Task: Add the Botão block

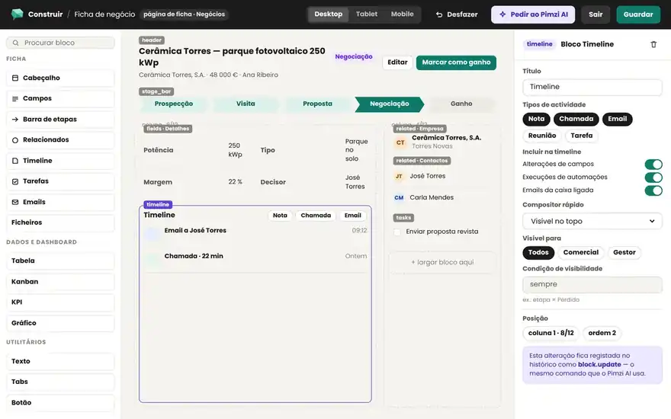Action: [60, 403]
